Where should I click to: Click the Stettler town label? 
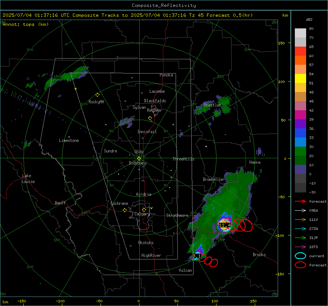(212, 105)
